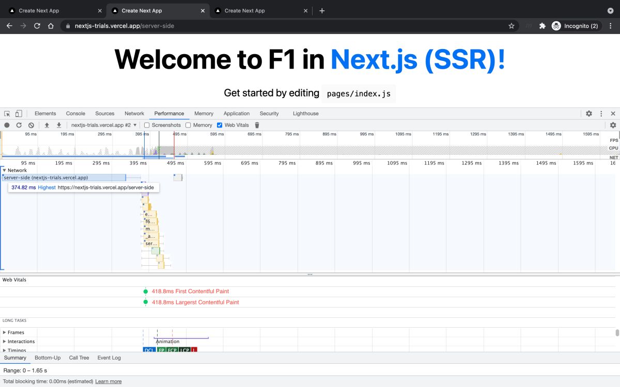Select the server-side network request bar

click(x=64, y=178)
